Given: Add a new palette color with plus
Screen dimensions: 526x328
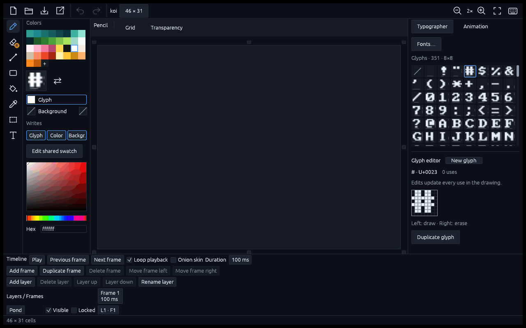Looking at the screenshot, I should click(44, 64).
